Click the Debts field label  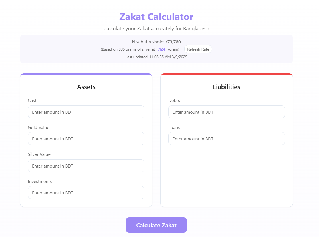point(174,101)
